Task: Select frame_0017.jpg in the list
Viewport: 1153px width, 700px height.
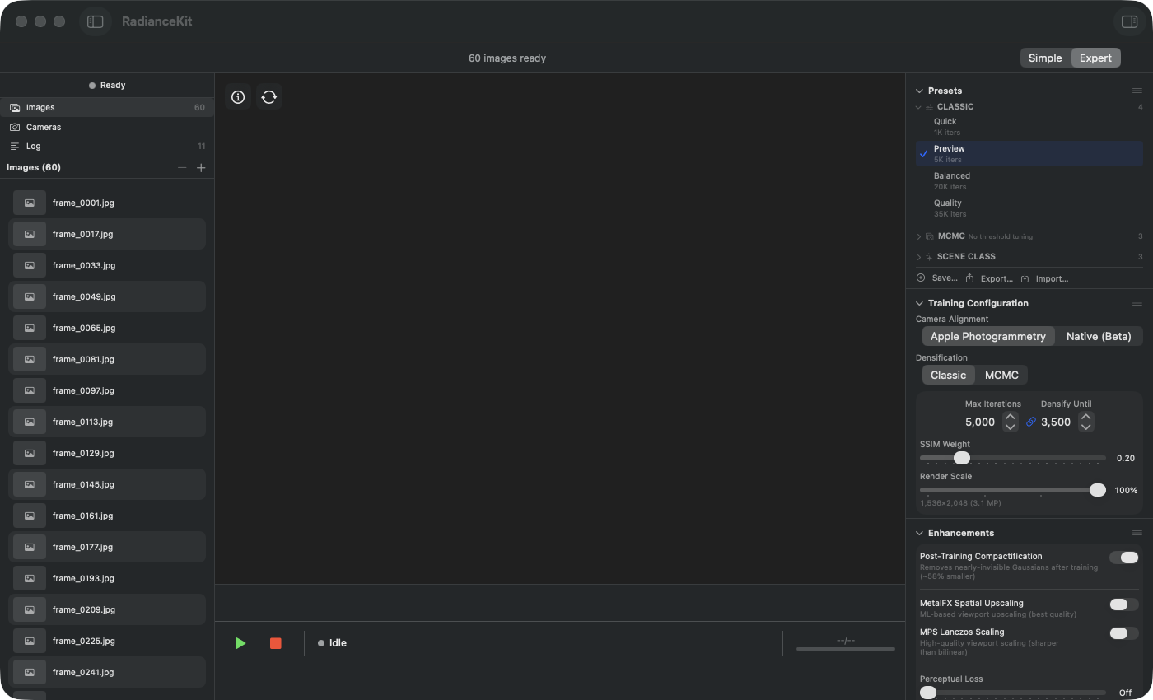Action: tap(107, 234)
